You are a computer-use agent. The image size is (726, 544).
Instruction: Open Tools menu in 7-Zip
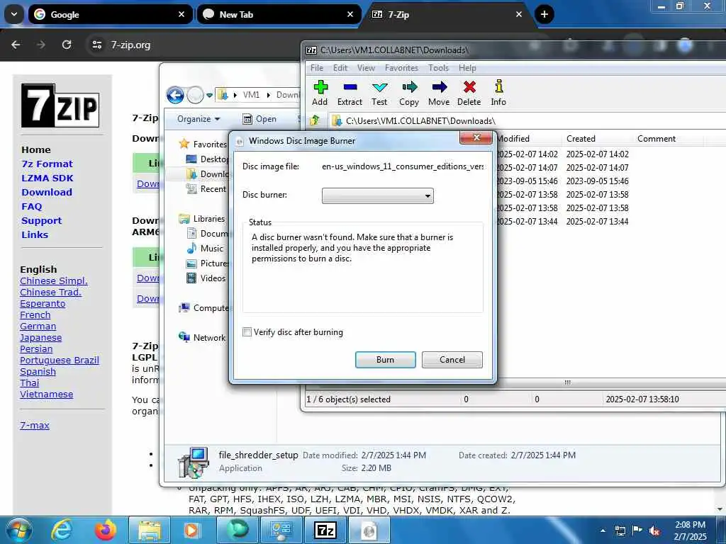click(x=438, y=68)
